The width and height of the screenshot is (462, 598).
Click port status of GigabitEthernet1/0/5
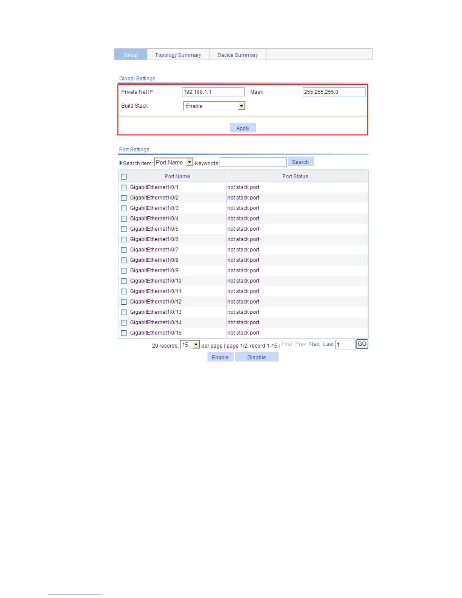[243, 229]
